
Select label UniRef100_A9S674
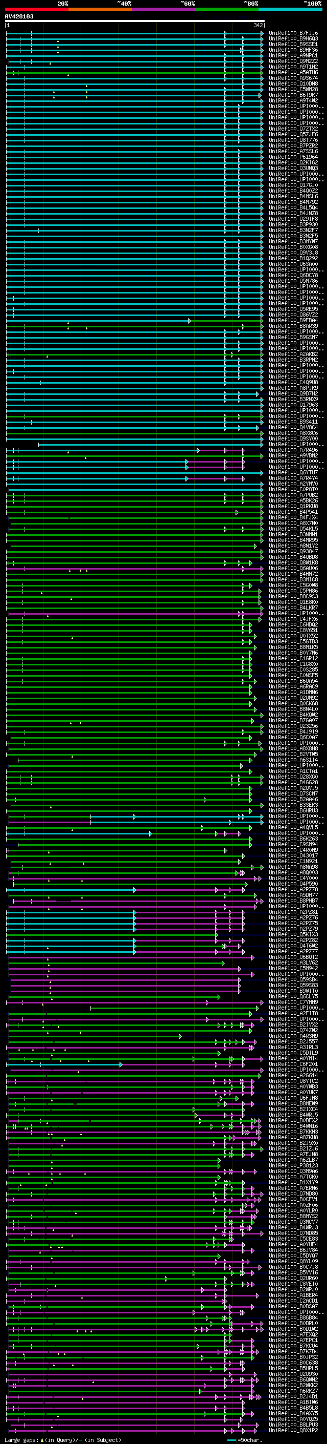pos(293,78)
